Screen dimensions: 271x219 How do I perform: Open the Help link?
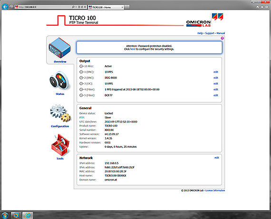[x=200, y=33]
